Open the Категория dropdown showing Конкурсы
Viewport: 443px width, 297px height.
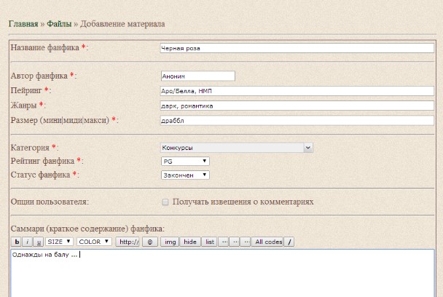coord(237,148)
